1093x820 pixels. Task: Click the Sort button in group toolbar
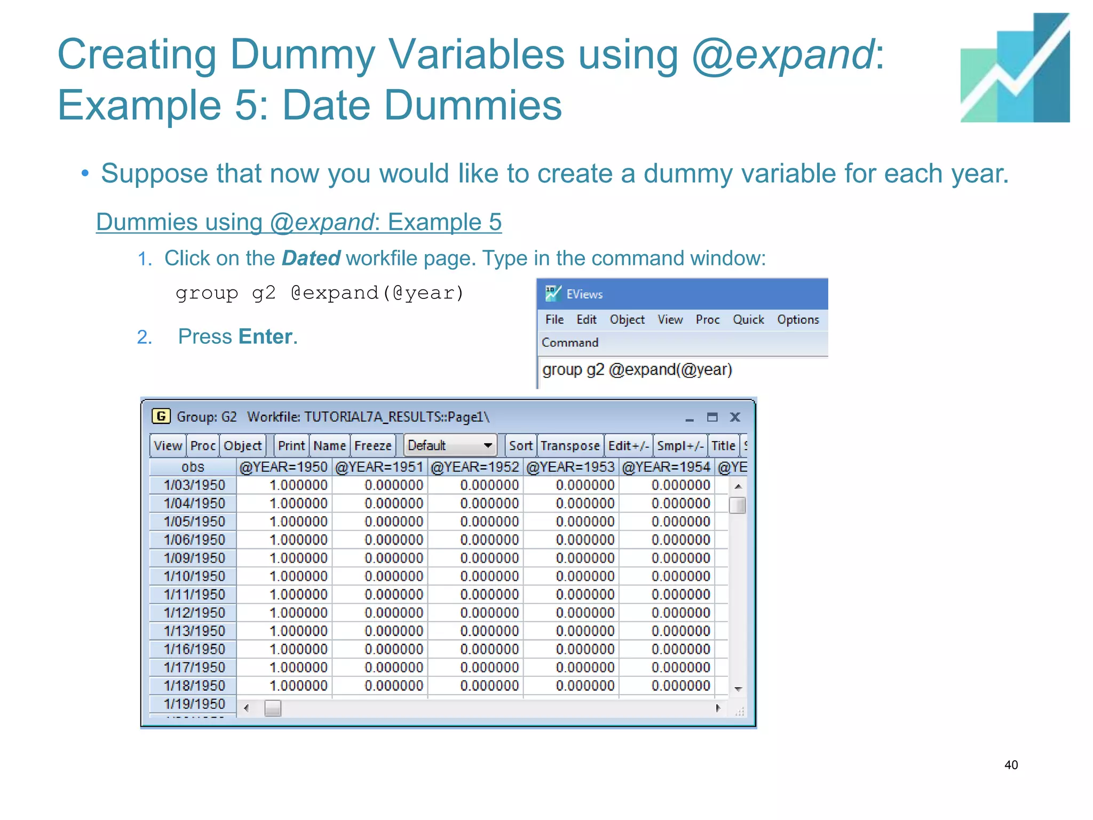[x=520, y=445]
